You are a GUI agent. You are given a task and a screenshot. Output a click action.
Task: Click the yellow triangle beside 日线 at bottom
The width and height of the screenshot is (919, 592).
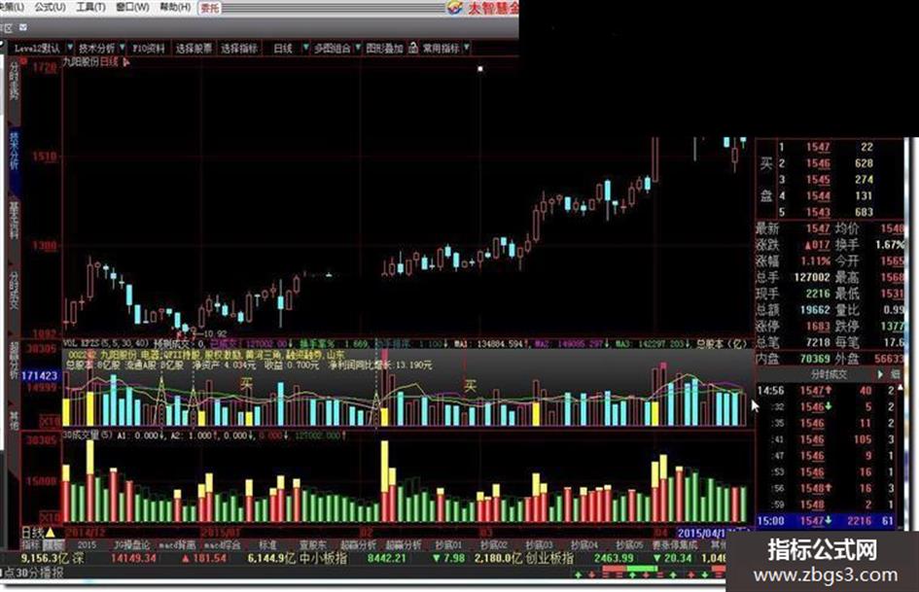51,532
